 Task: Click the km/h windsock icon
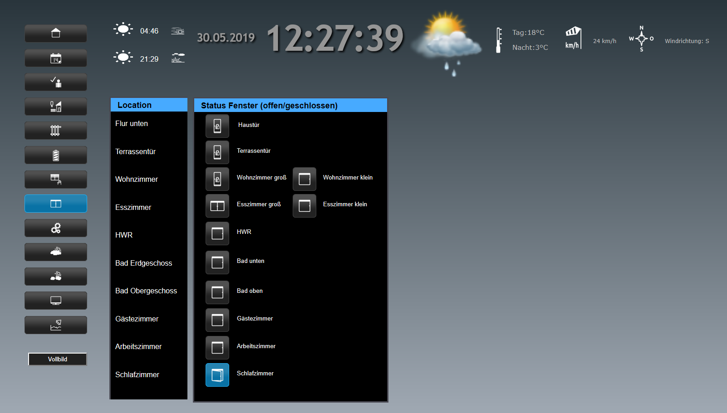[x=573, y=38]
